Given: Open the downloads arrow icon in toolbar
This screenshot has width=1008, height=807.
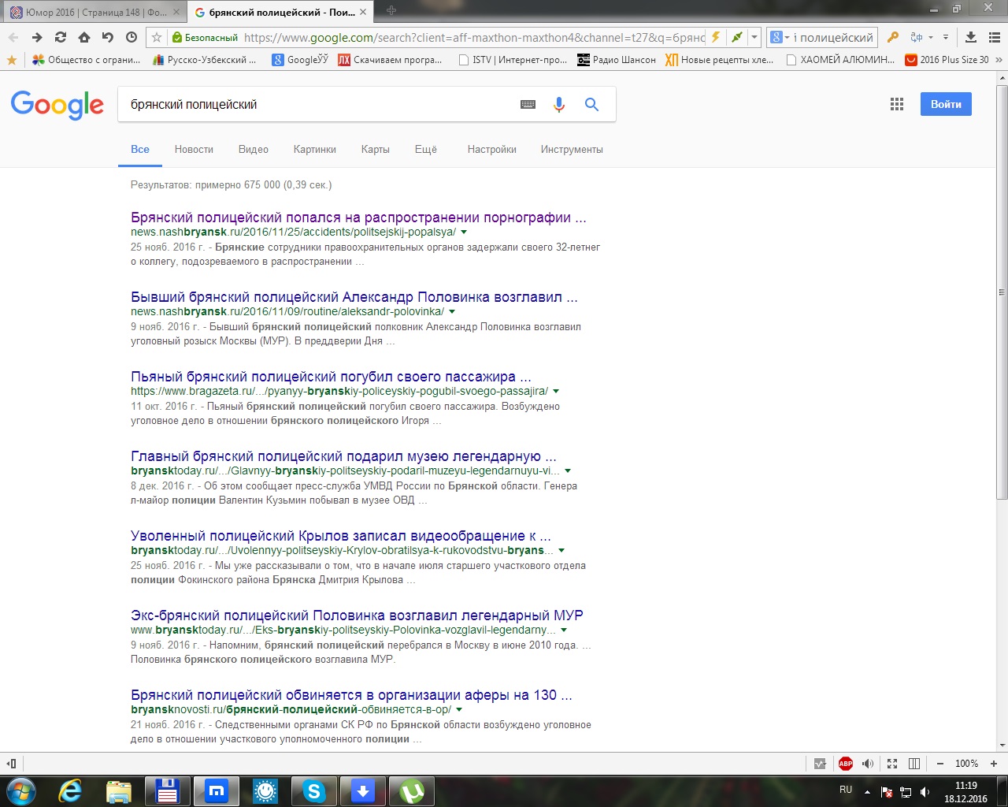Looking at the screenshot, I should [971, 37].
